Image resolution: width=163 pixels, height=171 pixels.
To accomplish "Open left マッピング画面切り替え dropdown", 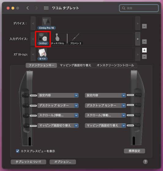I will (58, 126).
